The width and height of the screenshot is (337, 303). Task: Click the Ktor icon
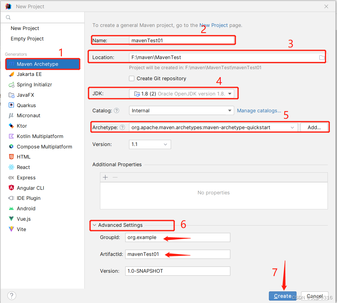11,126
